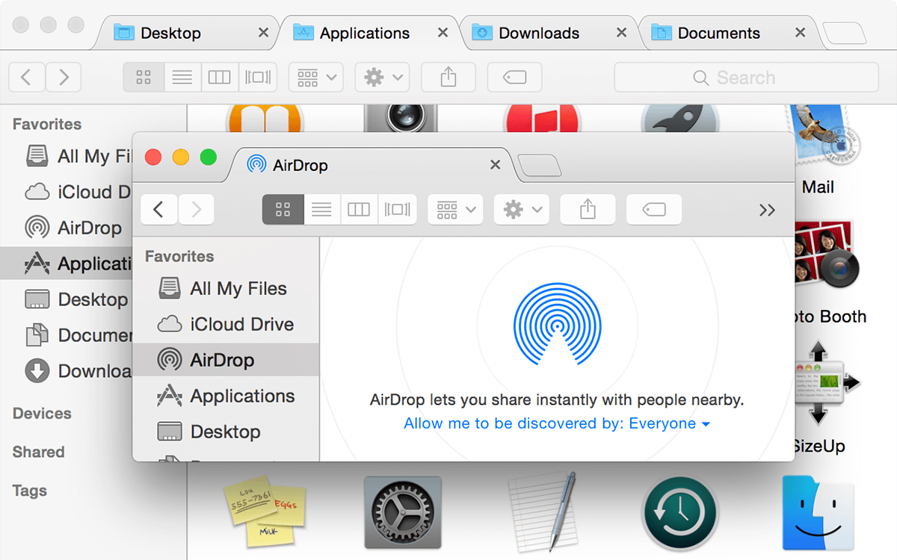
Task: Go back in the background Finder window
Action: [27, 77]
